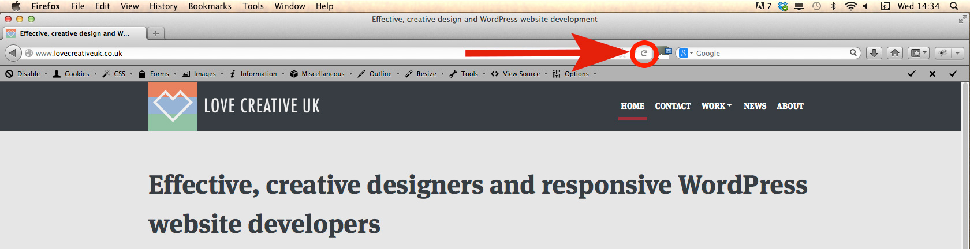
Task: Open the WORK navigation dropdown
Action: tap(716, 106)
